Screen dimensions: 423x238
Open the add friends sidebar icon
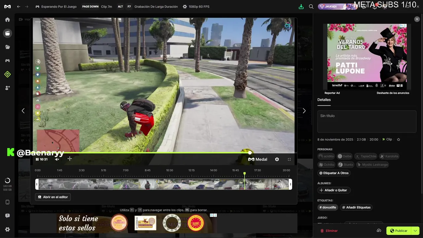[x=7, y=88]
